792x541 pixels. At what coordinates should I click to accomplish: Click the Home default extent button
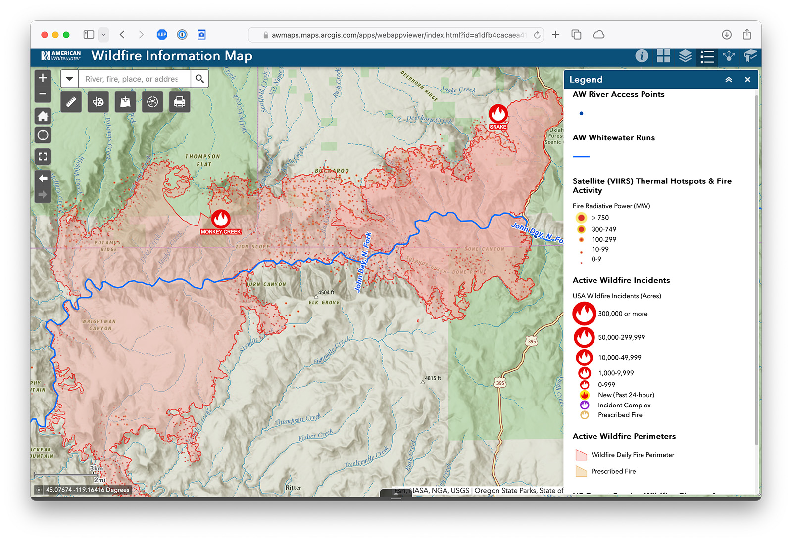point(43,116)
